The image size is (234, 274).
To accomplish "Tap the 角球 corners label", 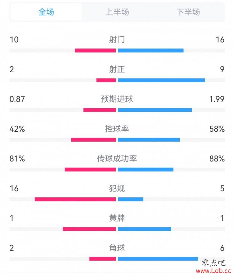I will click(x=117, y=248).
